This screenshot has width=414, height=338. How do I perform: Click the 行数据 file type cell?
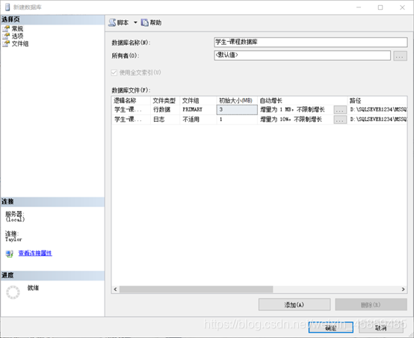point(165,110)
